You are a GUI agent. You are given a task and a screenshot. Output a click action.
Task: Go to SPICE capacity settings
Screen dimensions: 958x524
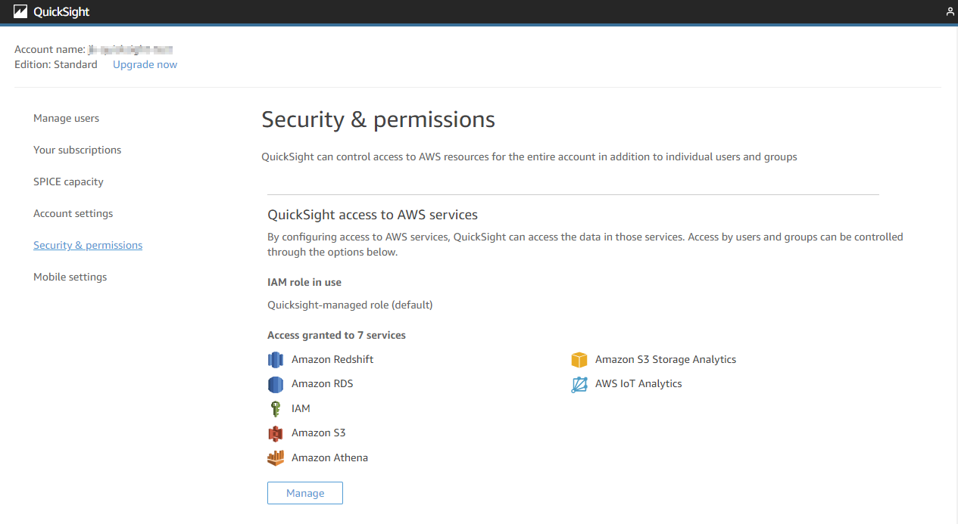(x=68, y=181)
